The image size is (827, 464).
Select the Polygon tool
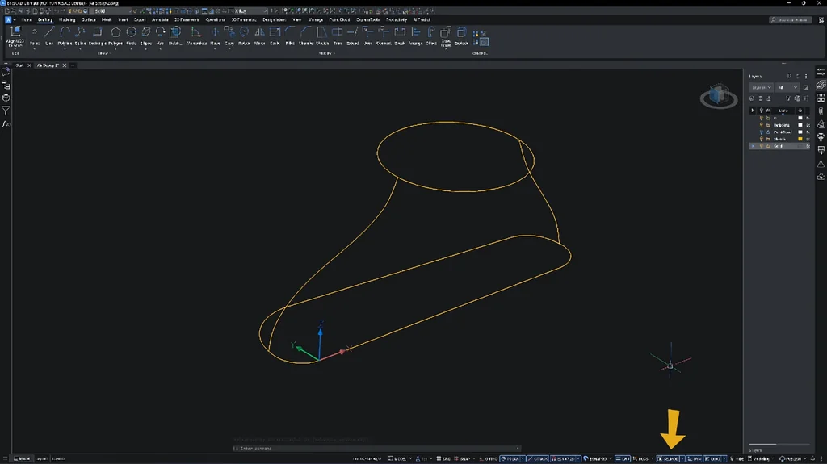pos(115,36)
